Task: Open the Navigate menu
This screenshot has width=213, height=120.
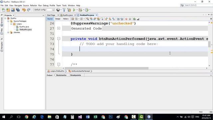Action: (18, 5)
